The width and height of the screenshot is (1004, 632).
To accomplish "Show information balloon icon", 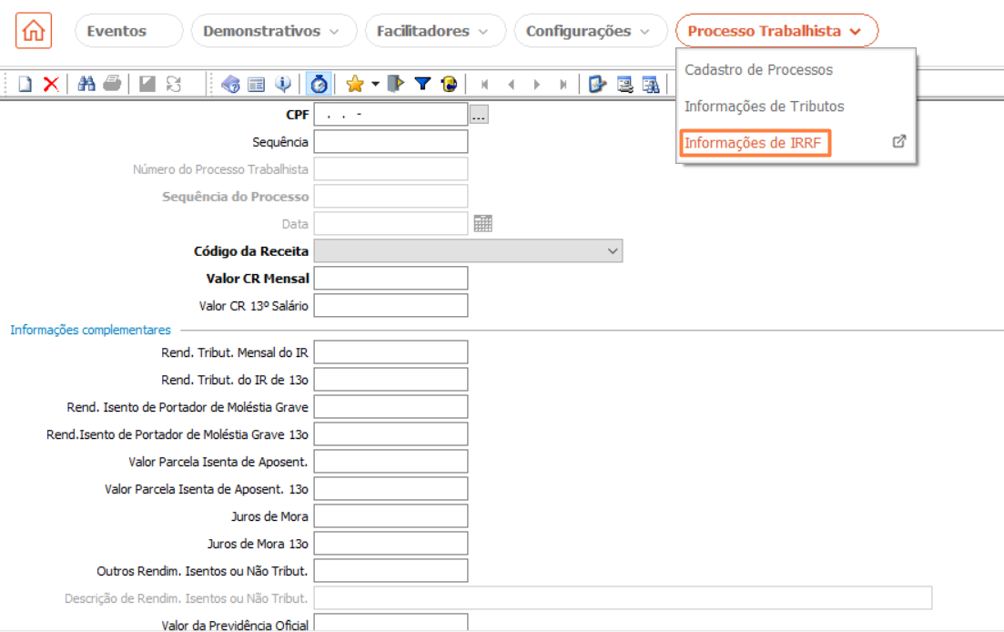I will point(282,84).
